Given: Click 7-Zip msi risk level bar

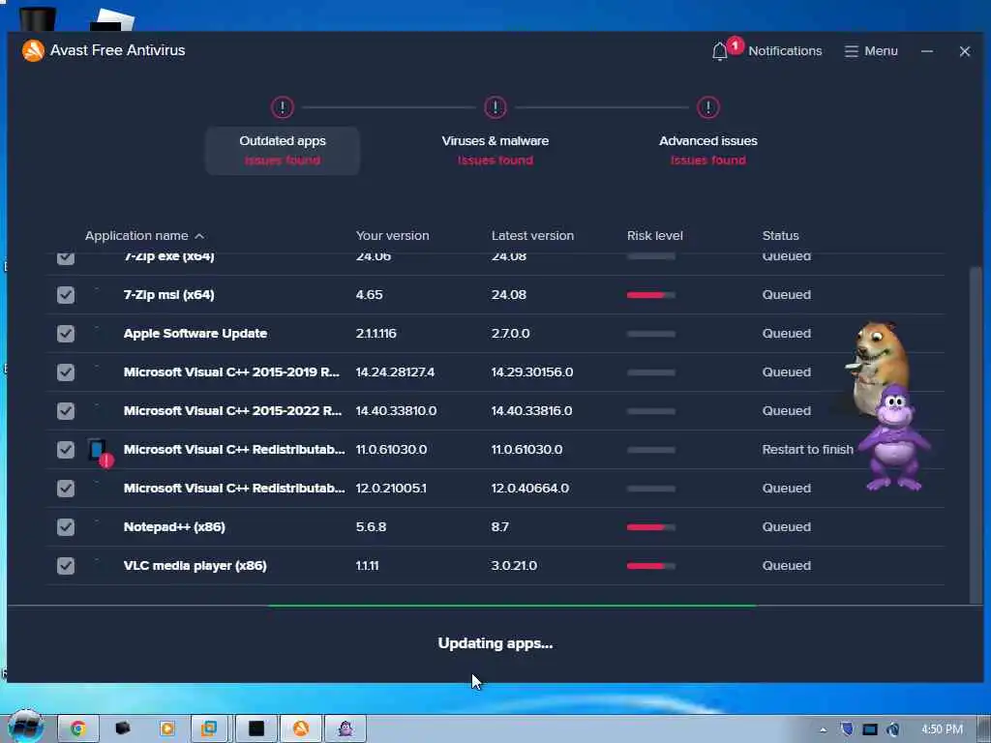Looking at the screenshot, I should click(x=651, y=295).
